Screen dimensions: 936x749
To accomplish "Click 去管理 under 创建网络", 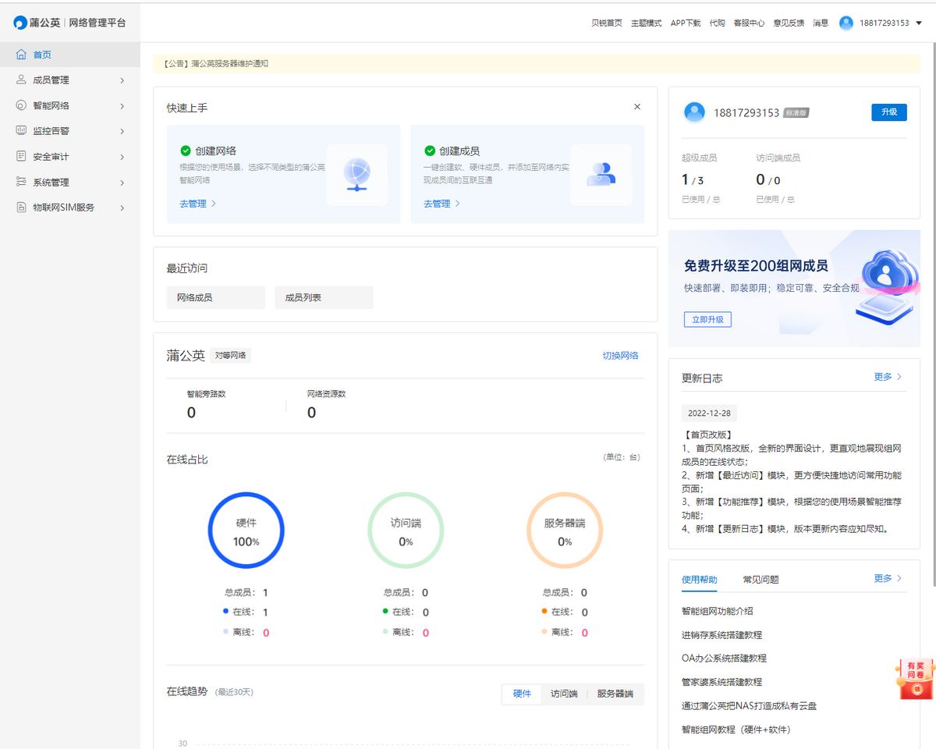I will pos(198,204).
